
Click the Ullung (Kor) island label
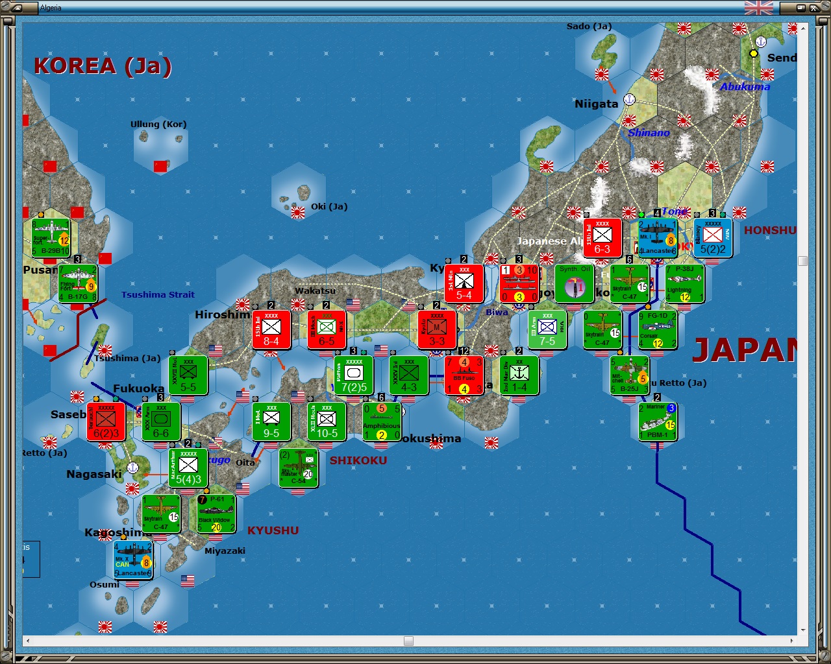click(158, 124)
